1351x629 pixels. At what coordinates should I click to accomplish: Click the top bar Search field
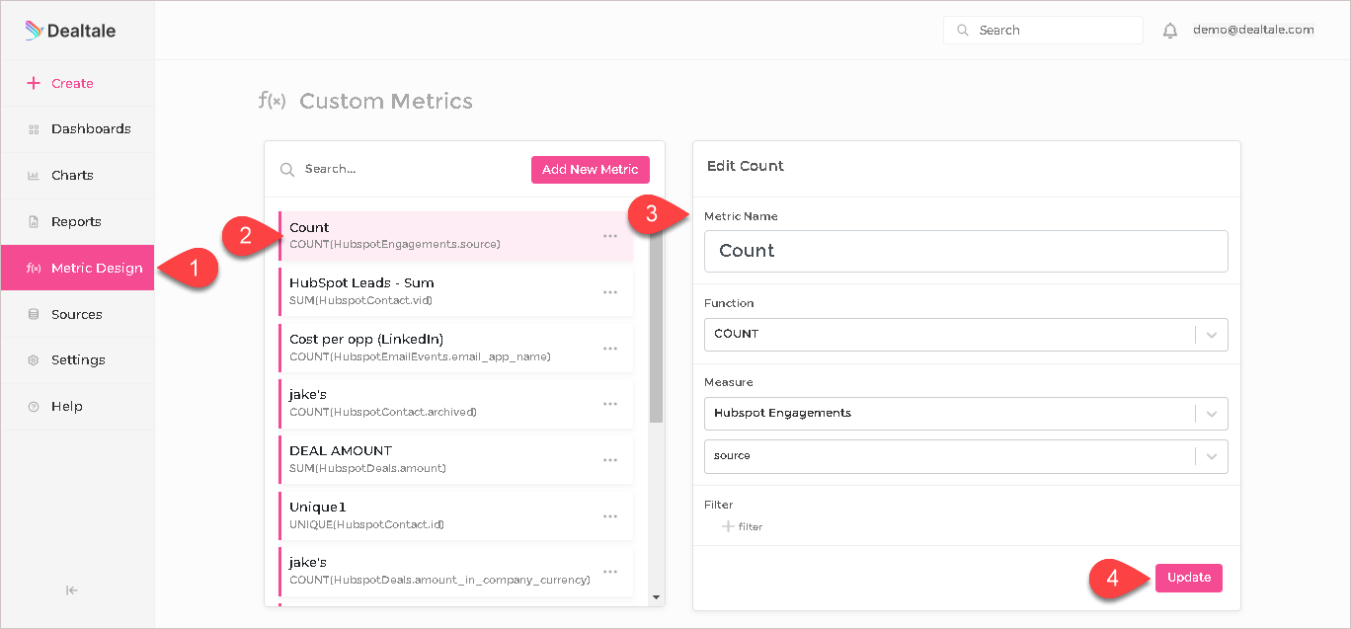tap(1043, 31)
